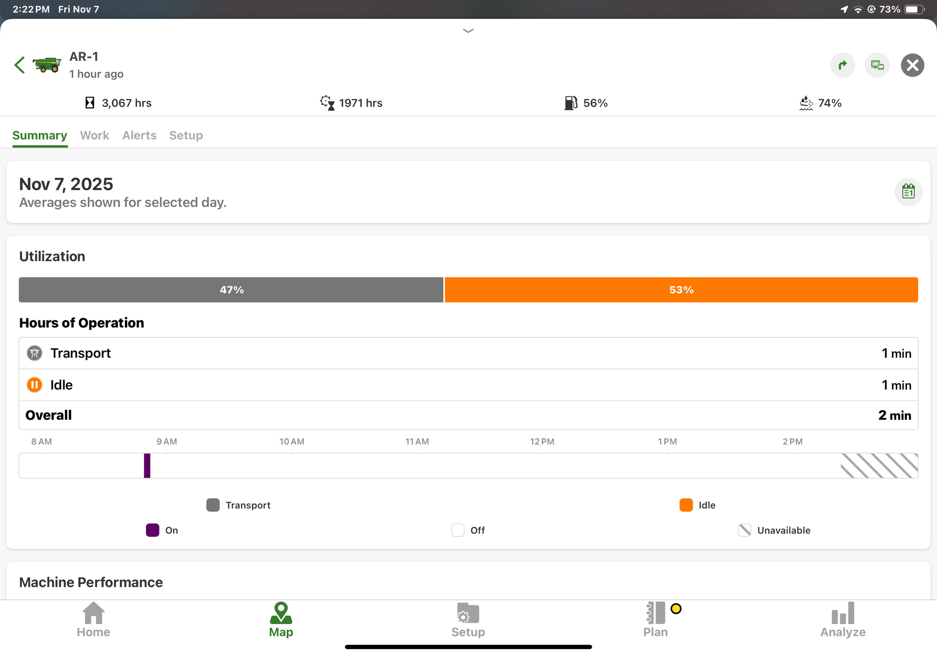Tap the AR-1 combine thumbnail
Viewport: 937px width, 655px height.
47,65
